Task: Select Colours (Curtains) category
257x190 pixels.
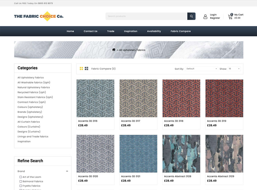Action: (x=29, y=127)
